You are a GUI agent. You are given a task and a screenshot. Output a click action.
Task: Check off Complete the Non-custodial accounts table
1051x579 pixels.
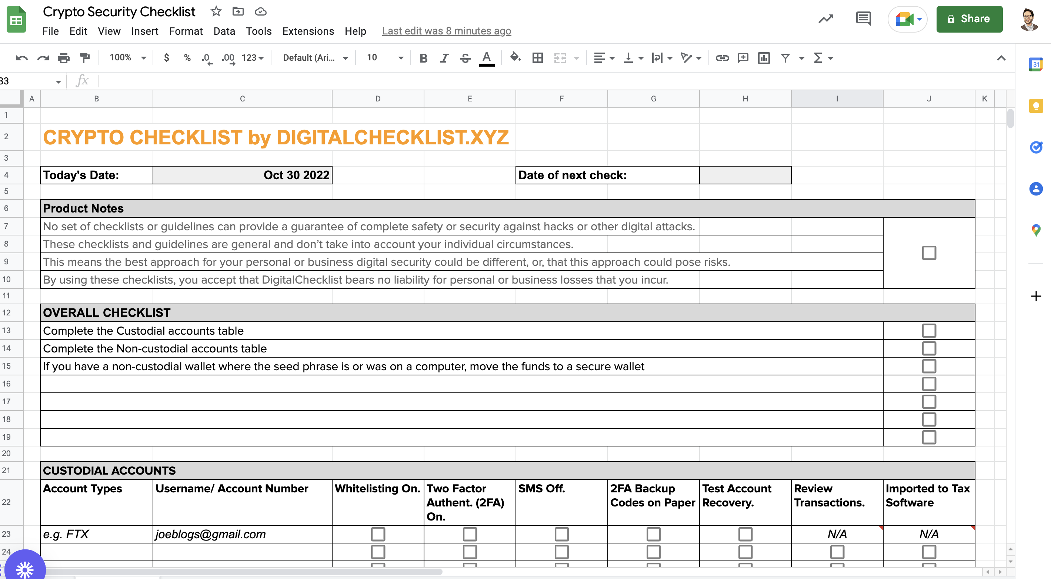point(929,349)
